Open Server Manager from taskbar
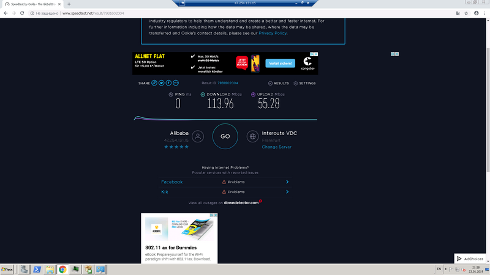 tap(24, 269)
